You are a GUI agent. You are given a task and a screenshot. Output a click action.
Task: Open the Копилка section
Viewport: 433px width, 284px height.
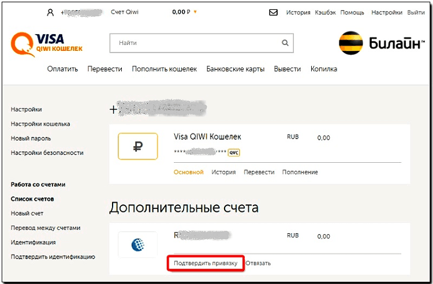(x=324, y=69)
